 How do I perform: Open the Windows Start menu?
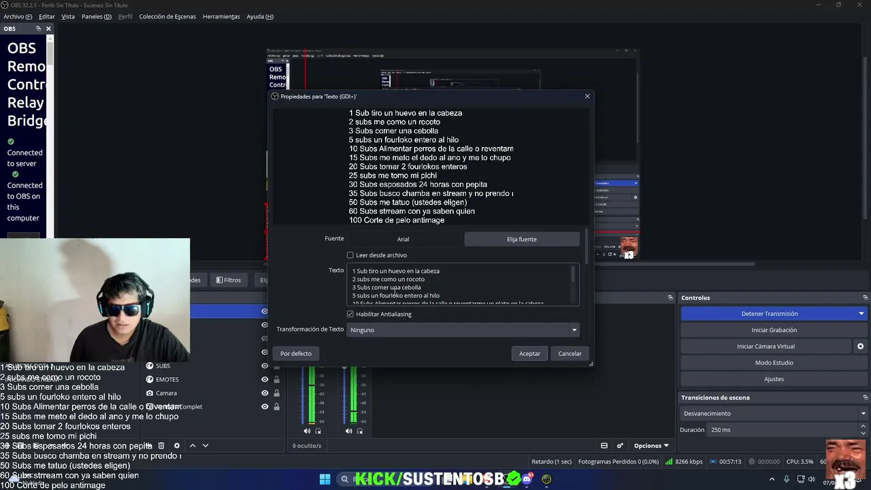(325, 479)
